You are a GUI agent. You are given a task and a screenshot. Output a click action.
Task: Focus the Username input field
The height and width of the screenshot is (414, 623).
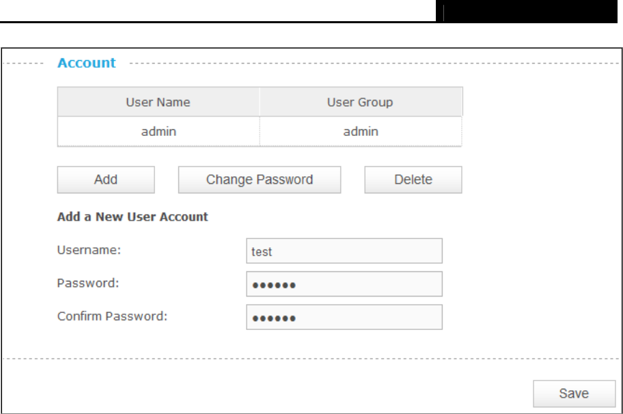pyautogui.click(x=344, y=251)
